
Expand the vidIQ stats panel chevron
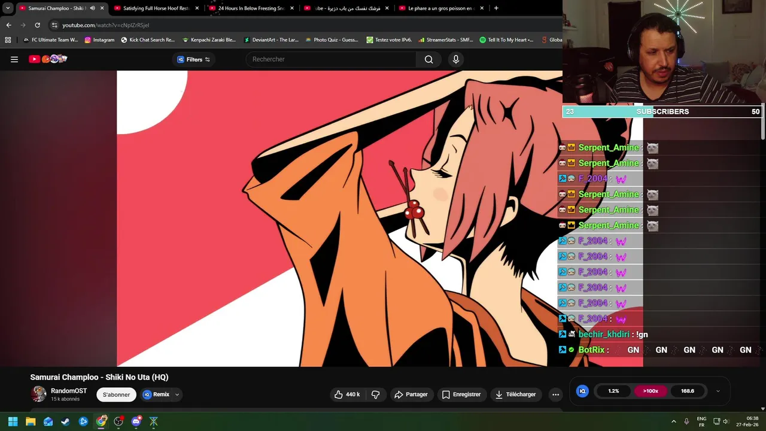tap(718, 391)
